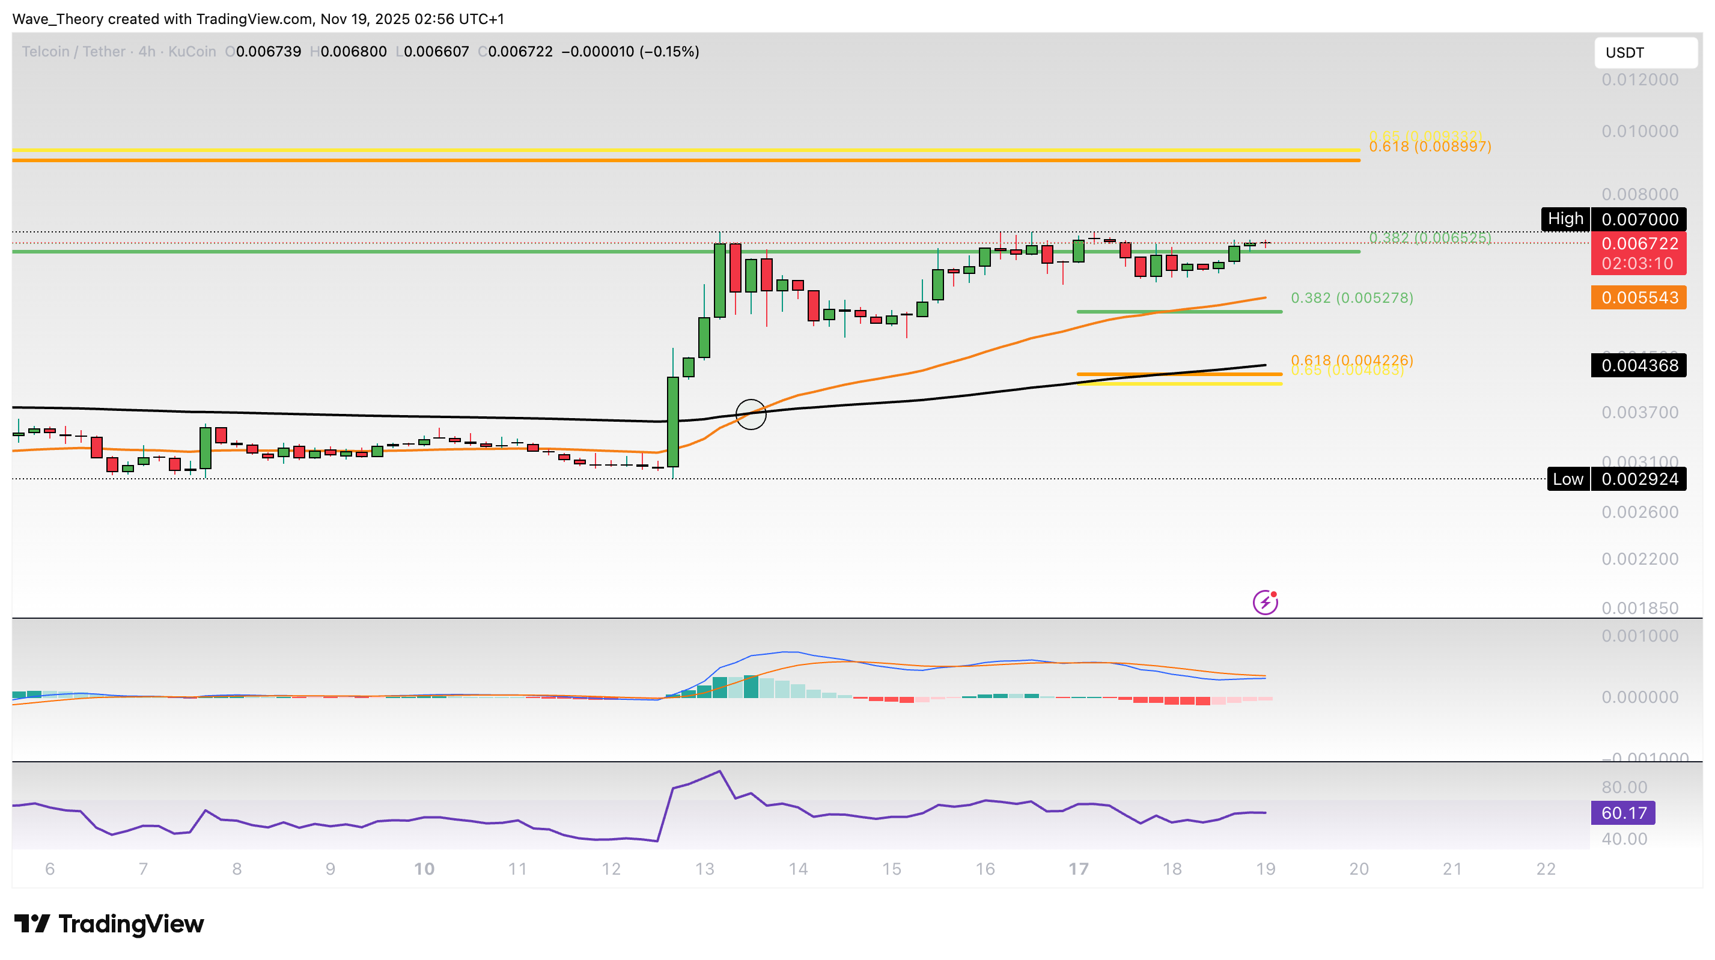Click the TradingView logo at bottom left

(109, 924)
